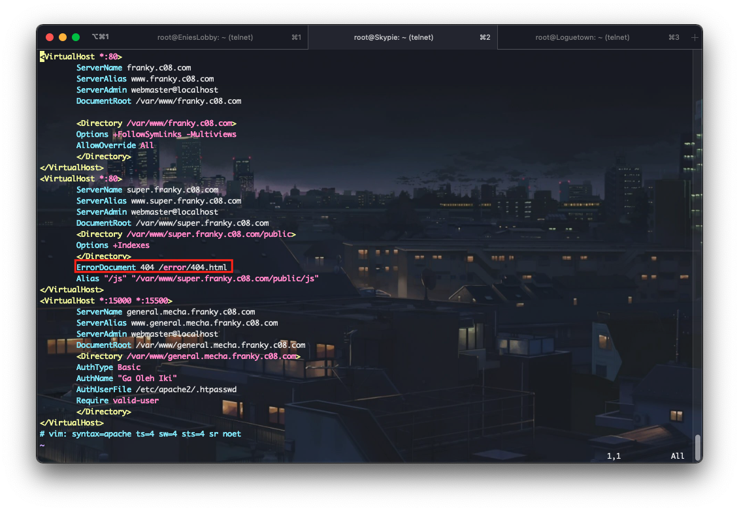739x511 pixels.
Task: Click 'ServerName franky.c08.com' line
Action: pos(133,68)
